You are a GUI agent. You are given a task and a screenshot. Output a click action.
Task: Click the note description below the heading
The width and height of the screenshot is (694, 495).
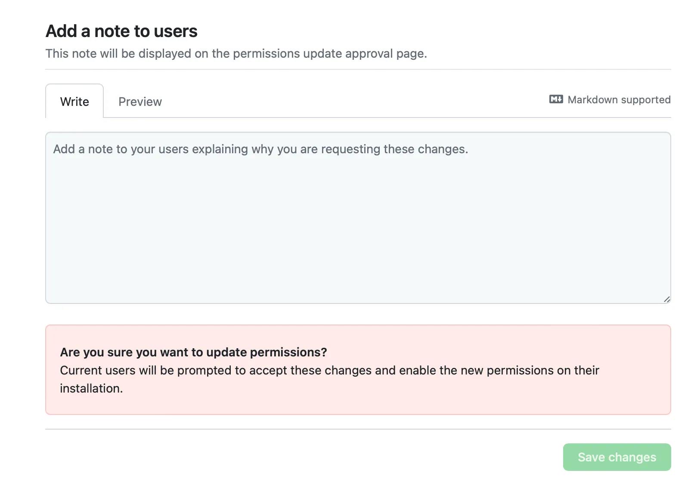pos(237,53)
